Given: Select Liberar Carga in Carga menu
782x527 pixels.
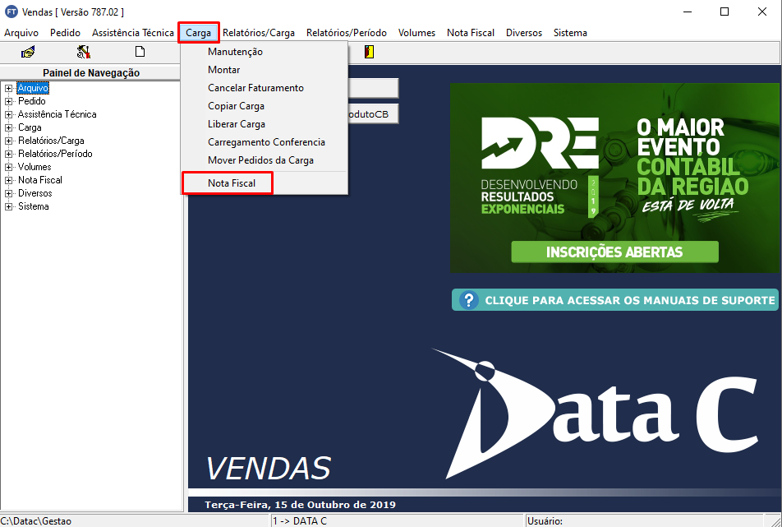Looking at the screenshot, I should tap(264, 124).
